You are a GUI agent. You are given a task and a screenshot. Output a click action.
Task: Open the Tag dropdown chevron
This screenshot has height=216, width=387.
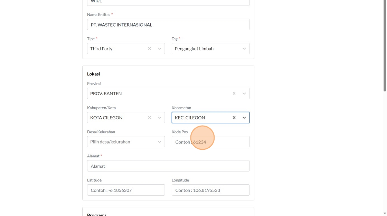244,49
